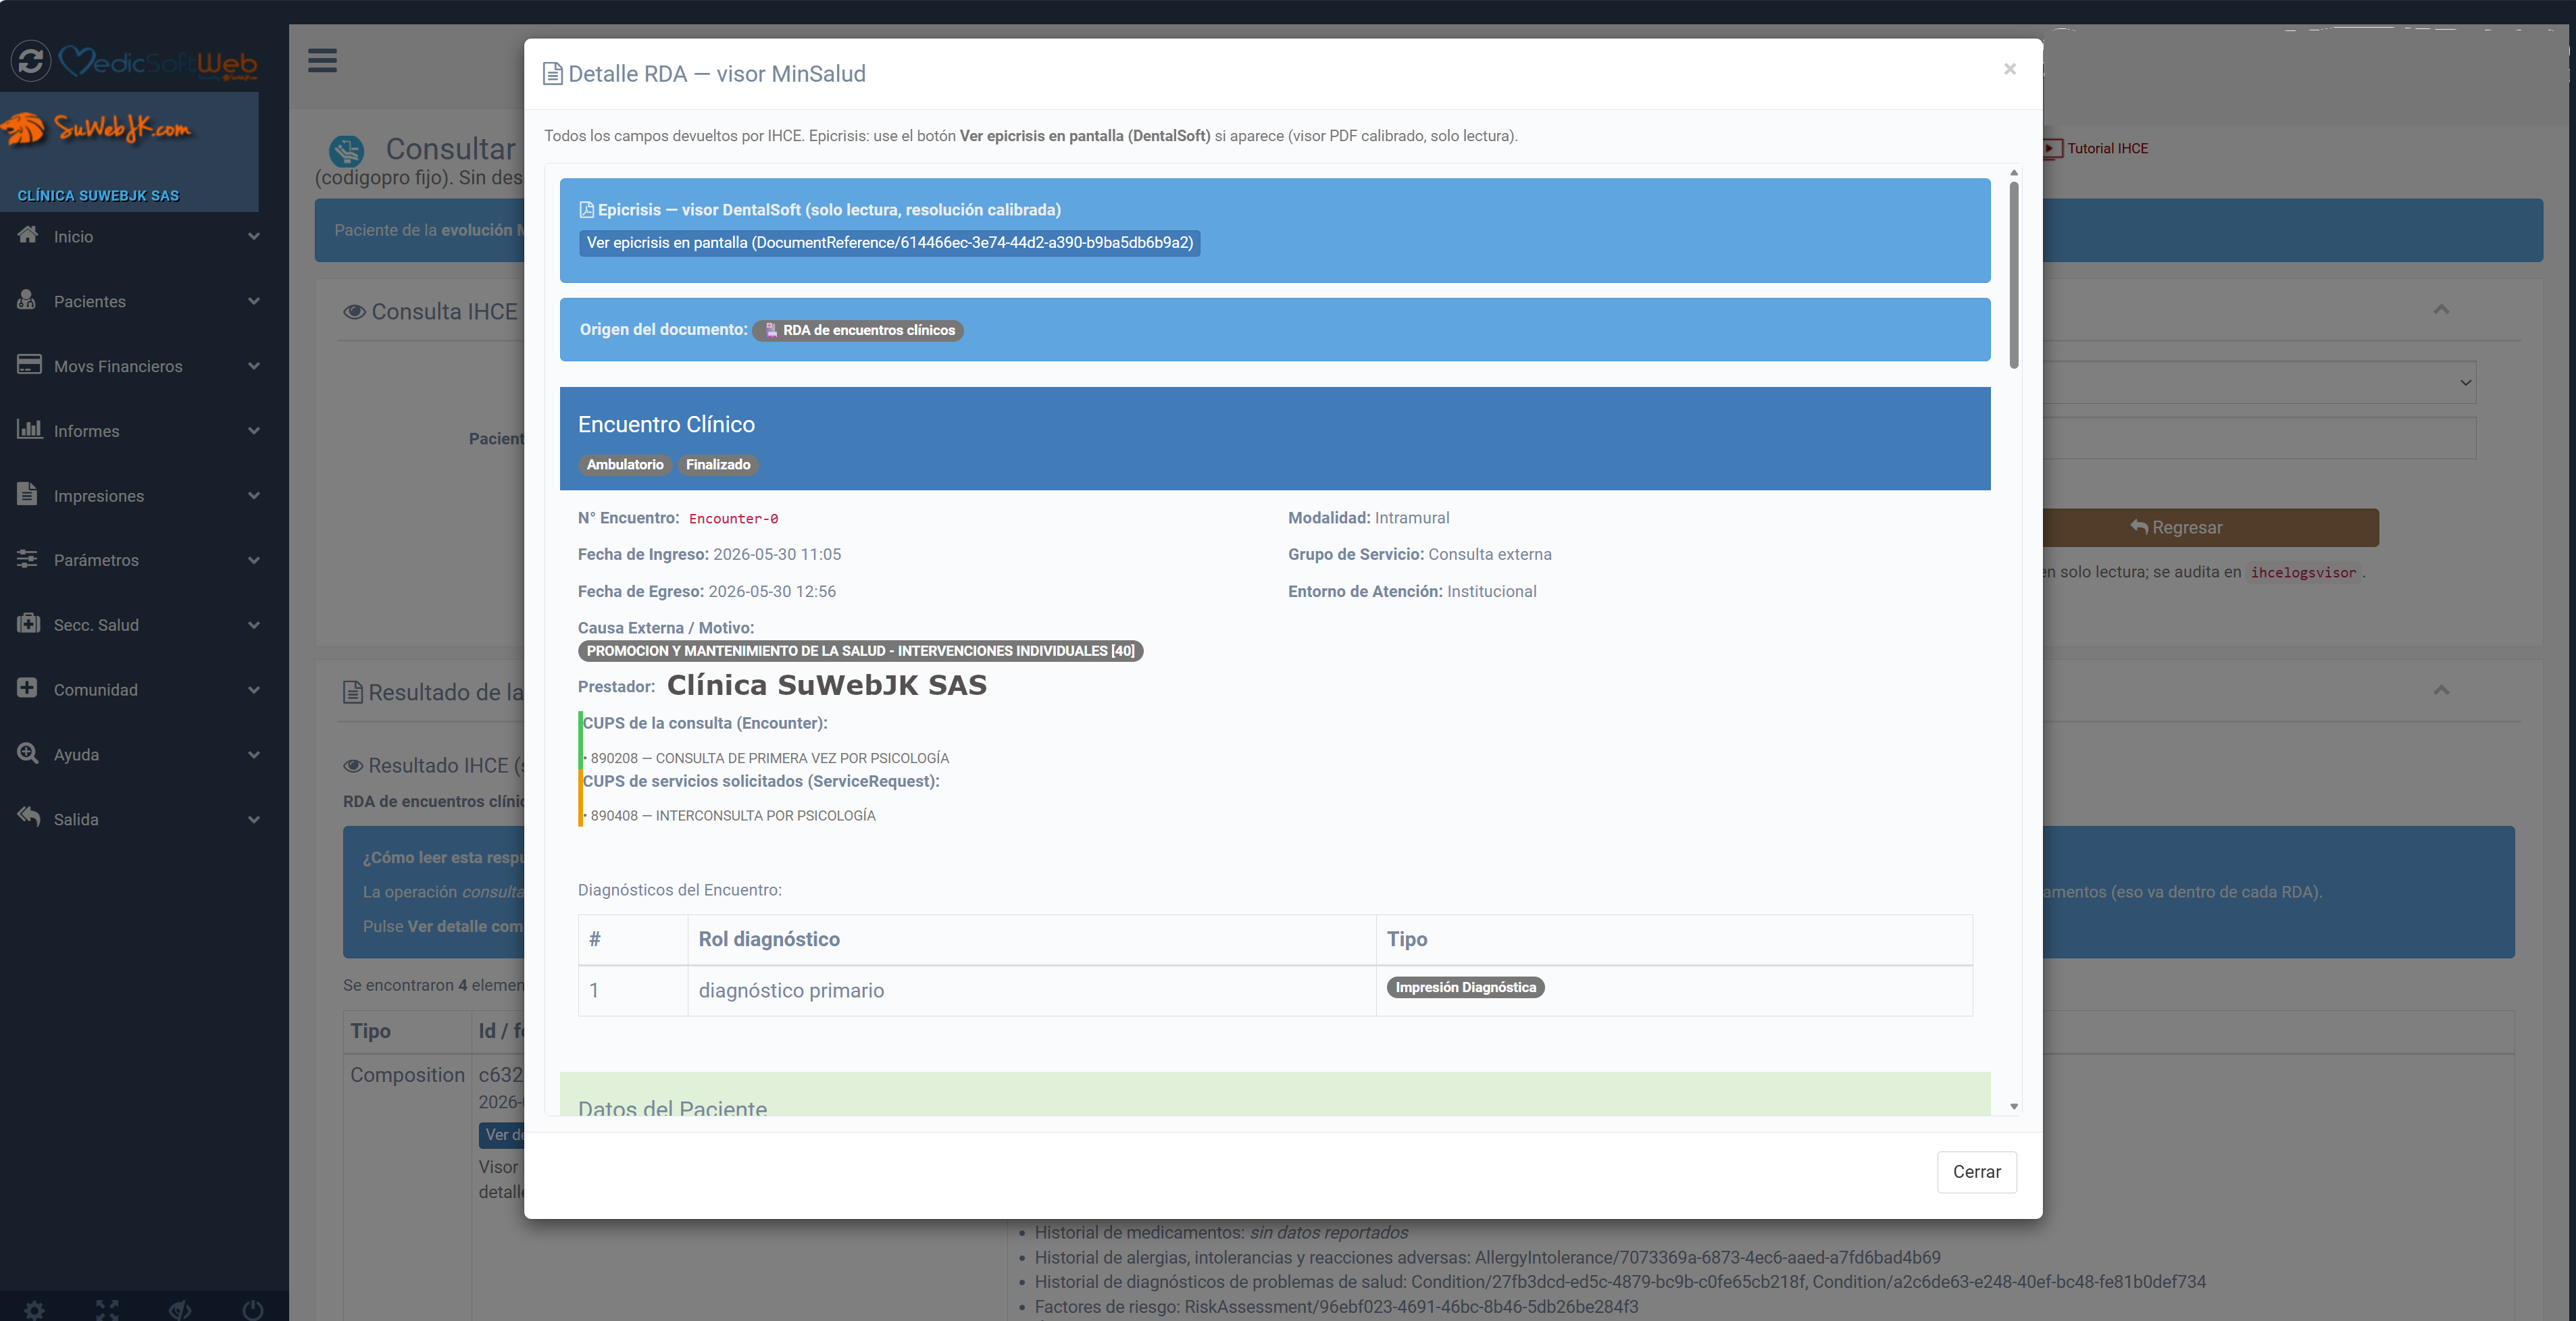Click the scrollbar up arrow in modal
The width and height of the screenshot is (2576, 1321).
point(2014,172)
